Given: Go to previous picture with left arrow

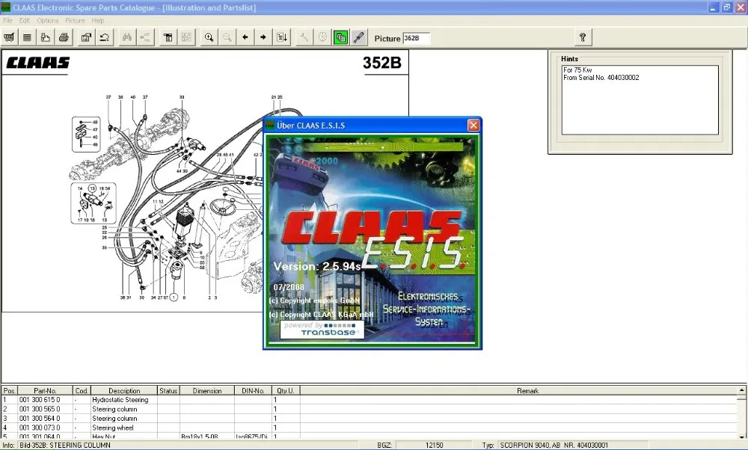Looking at the screenshot, I should coord(245,37).
